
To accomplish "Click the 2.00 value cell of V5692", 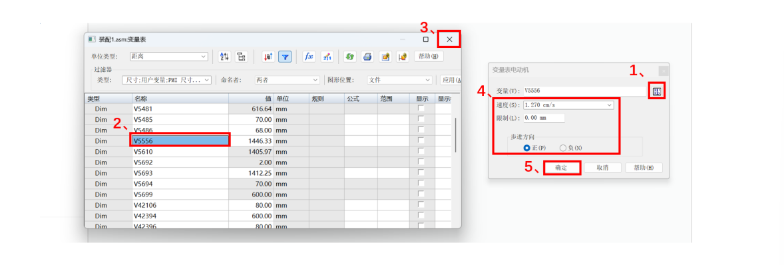I will (x=251, y=162).
